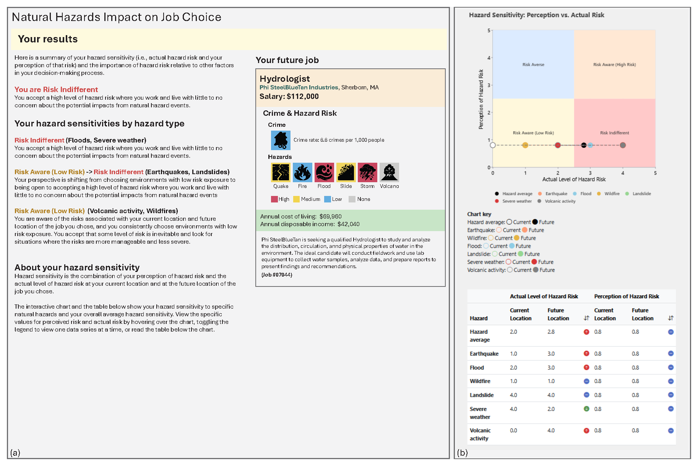The width and height of the screenshot is (698, 466).
Task: Click the Storm hazard icon
Action: [x=367, y=172]
